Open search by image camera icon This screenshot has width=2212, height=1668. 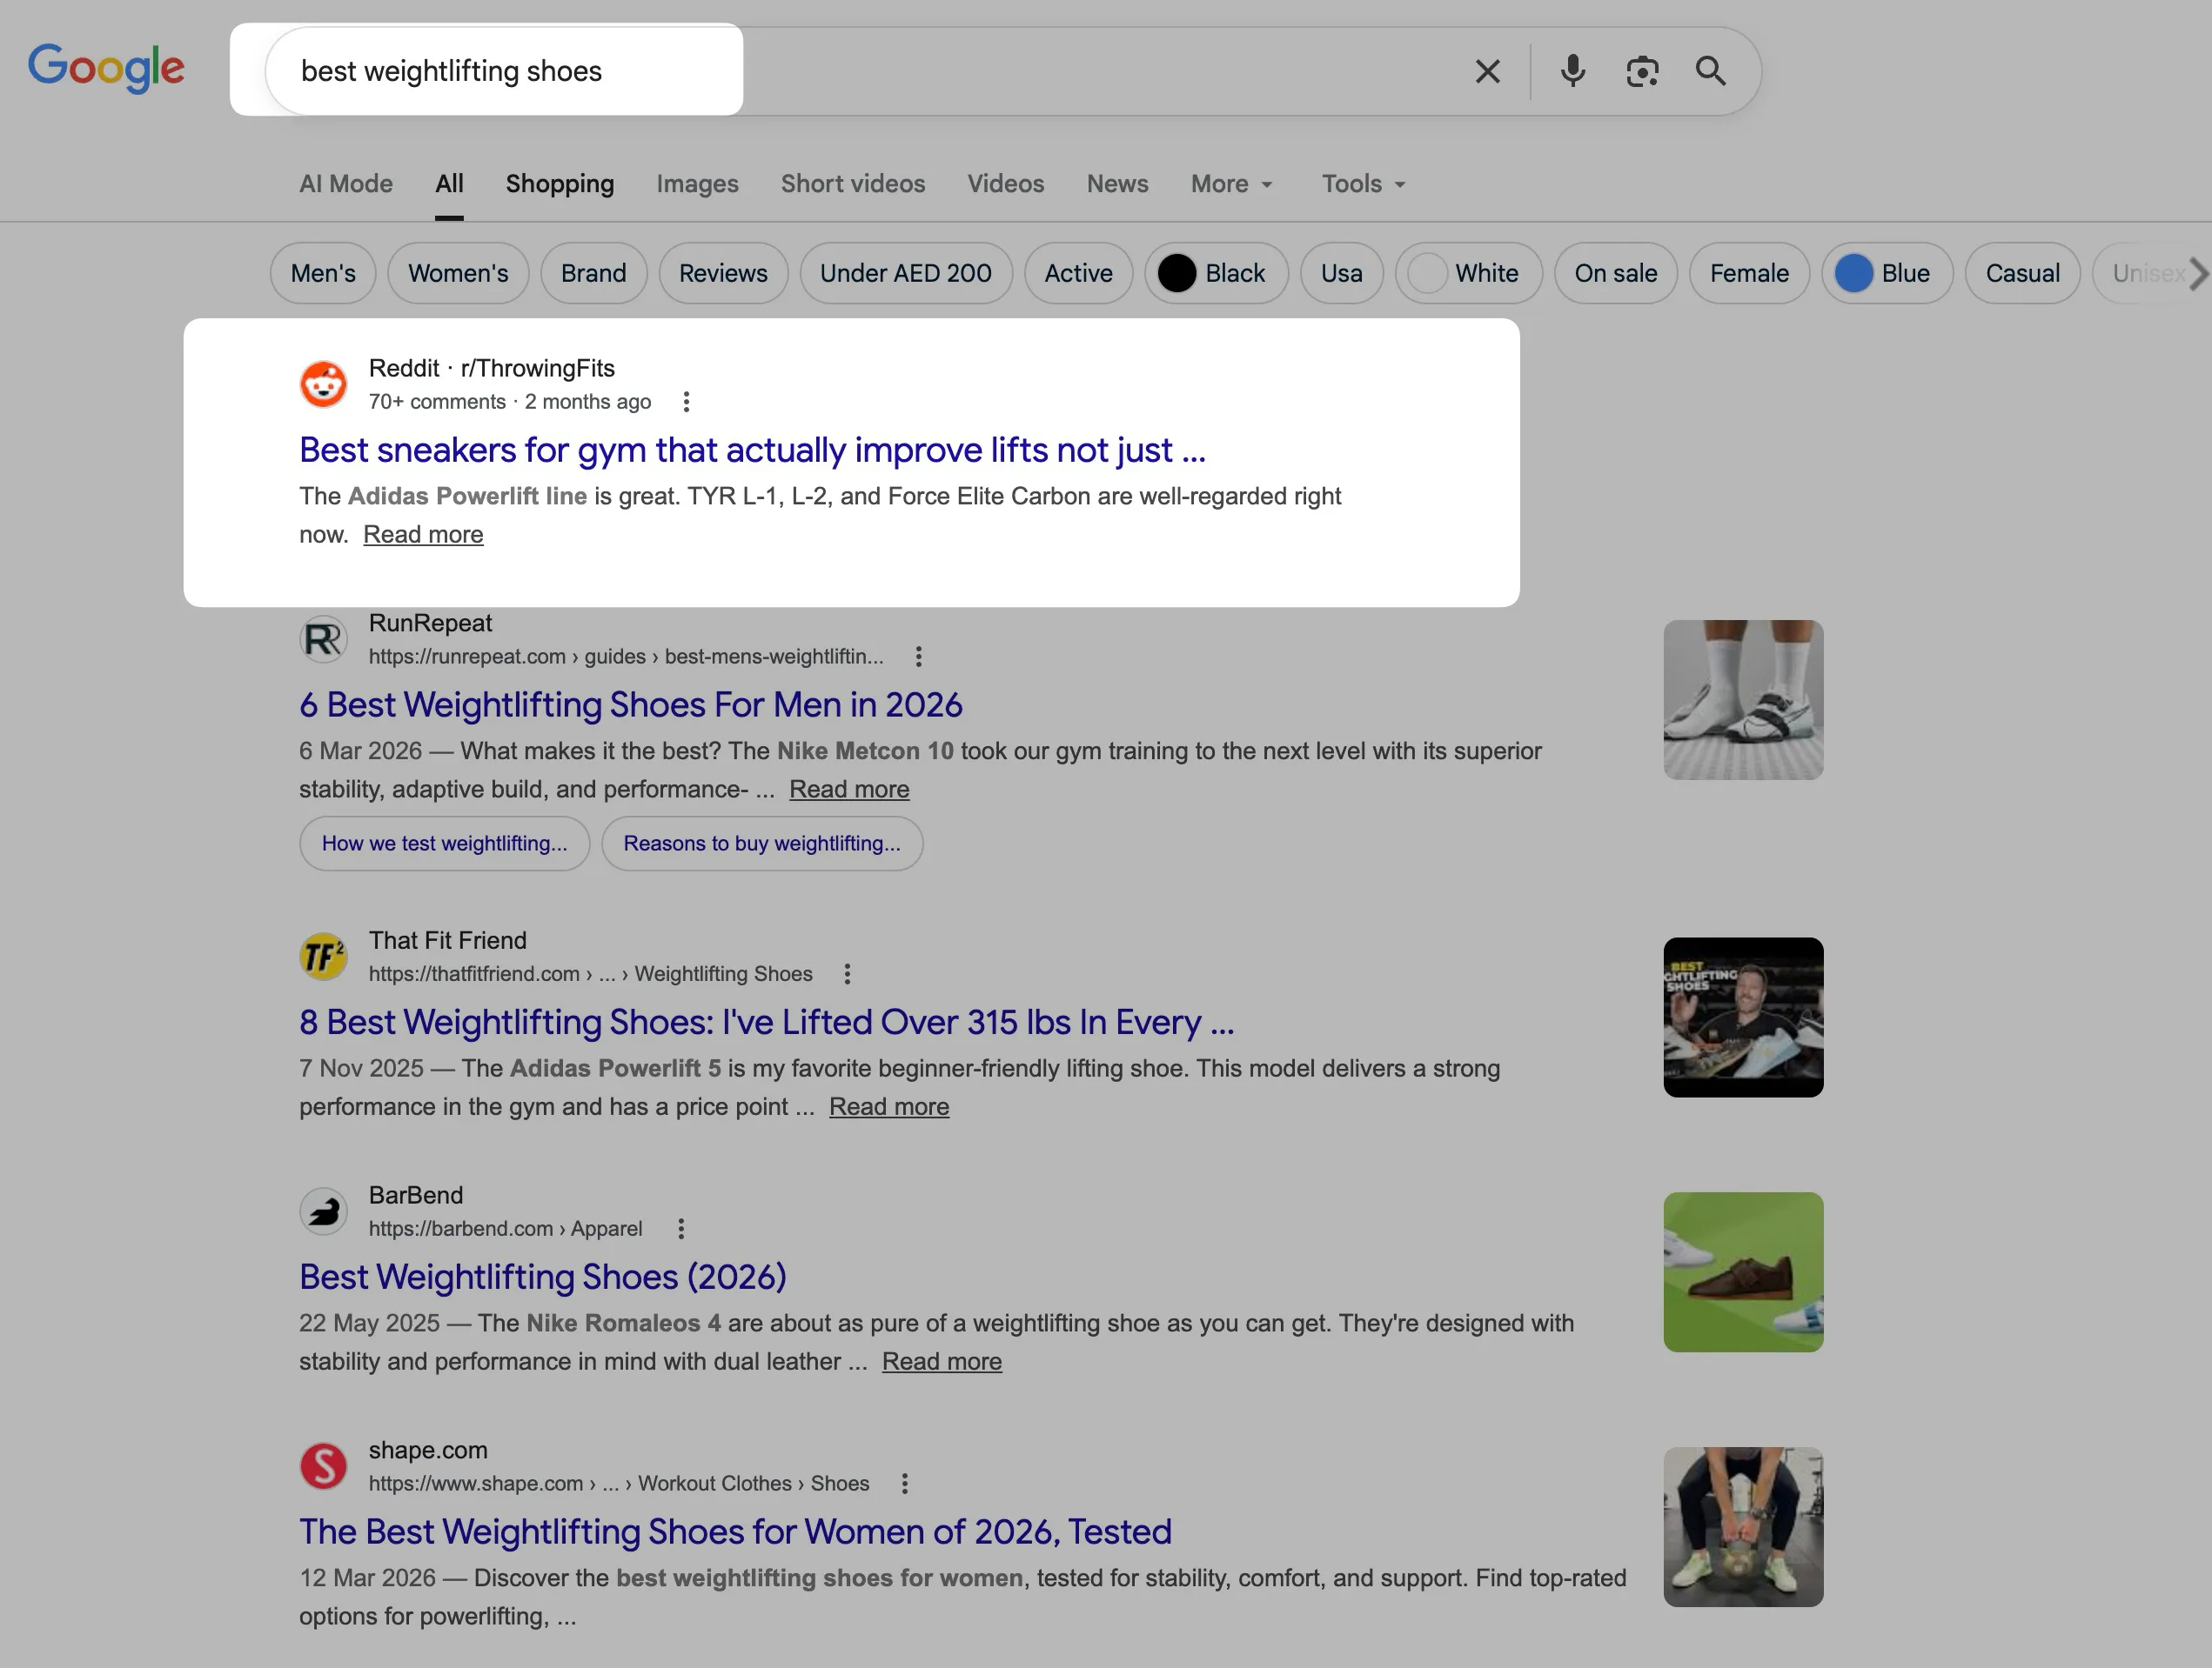(x=1642, y=71)
